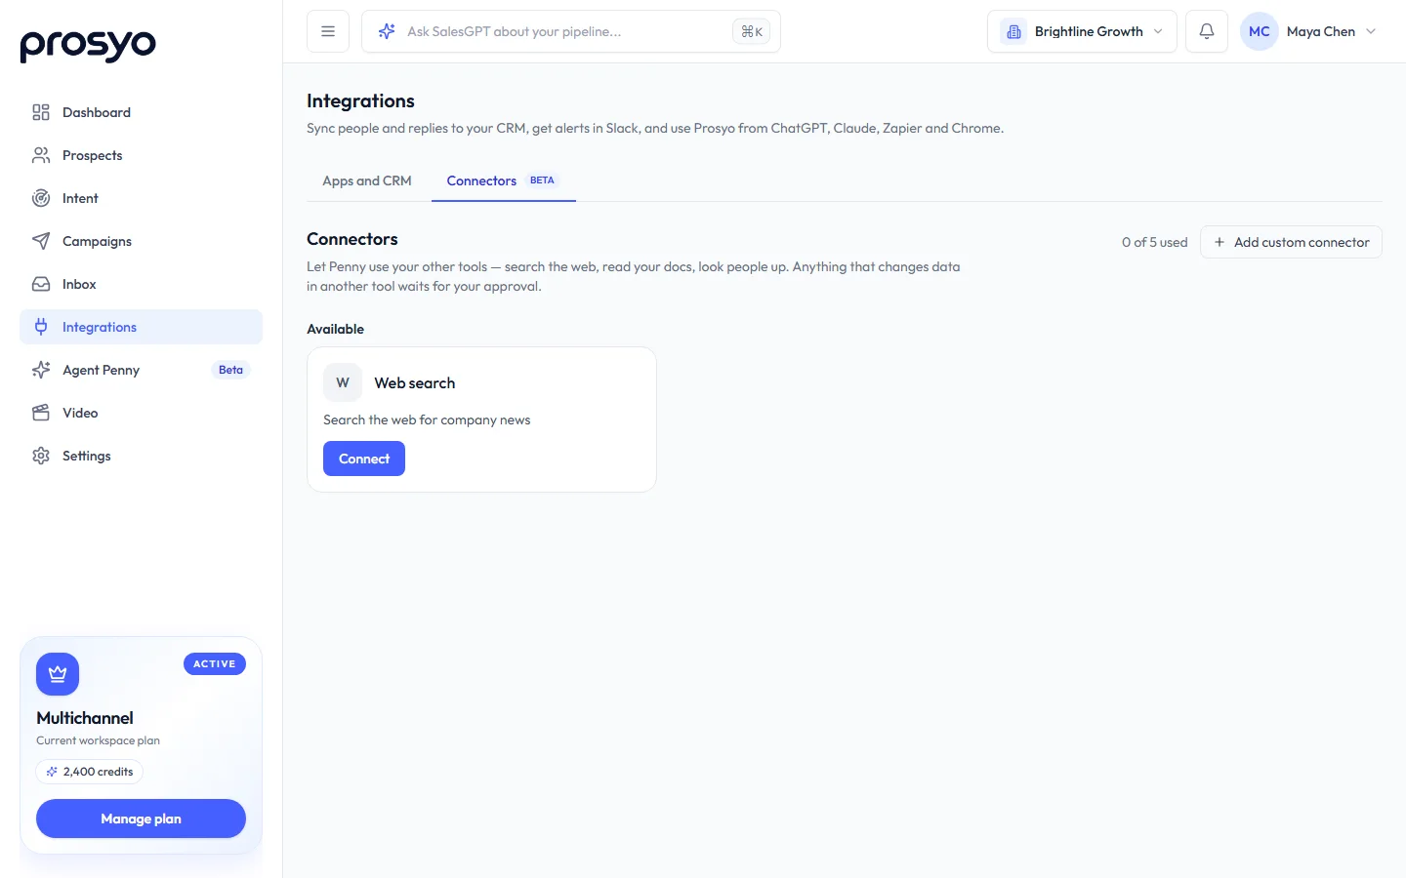1406x878 pixels.
Task: Open Settings from the sidebar
Action: [x=141, y=456]
